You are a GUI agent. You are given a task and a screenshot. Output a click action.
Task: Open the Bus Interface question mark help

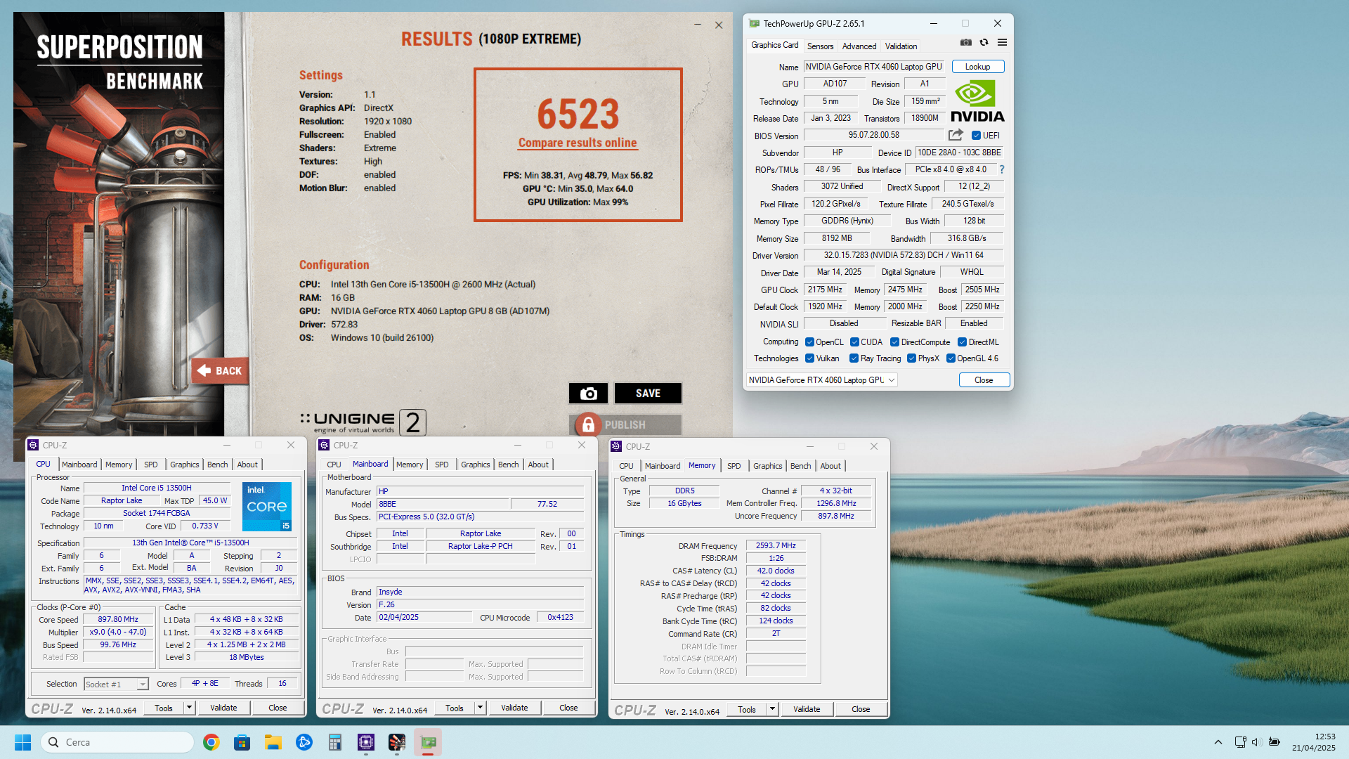click(x=1001, y=169)
